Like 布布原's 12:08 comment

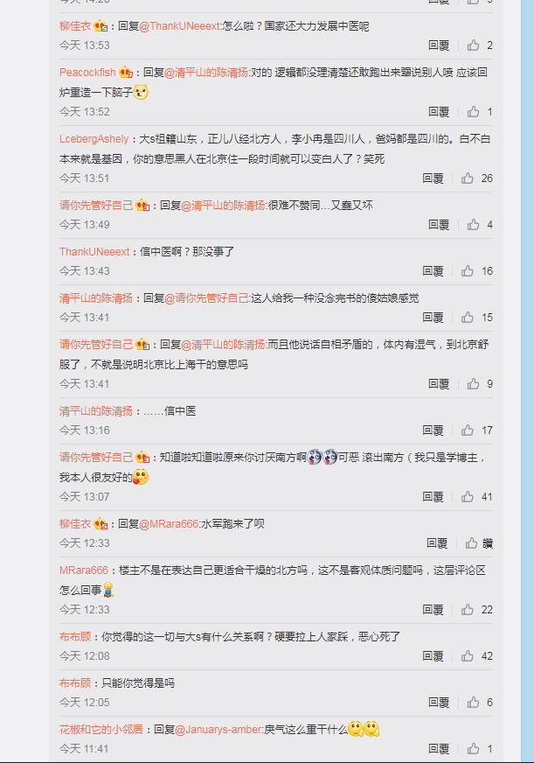pos(468,656)
